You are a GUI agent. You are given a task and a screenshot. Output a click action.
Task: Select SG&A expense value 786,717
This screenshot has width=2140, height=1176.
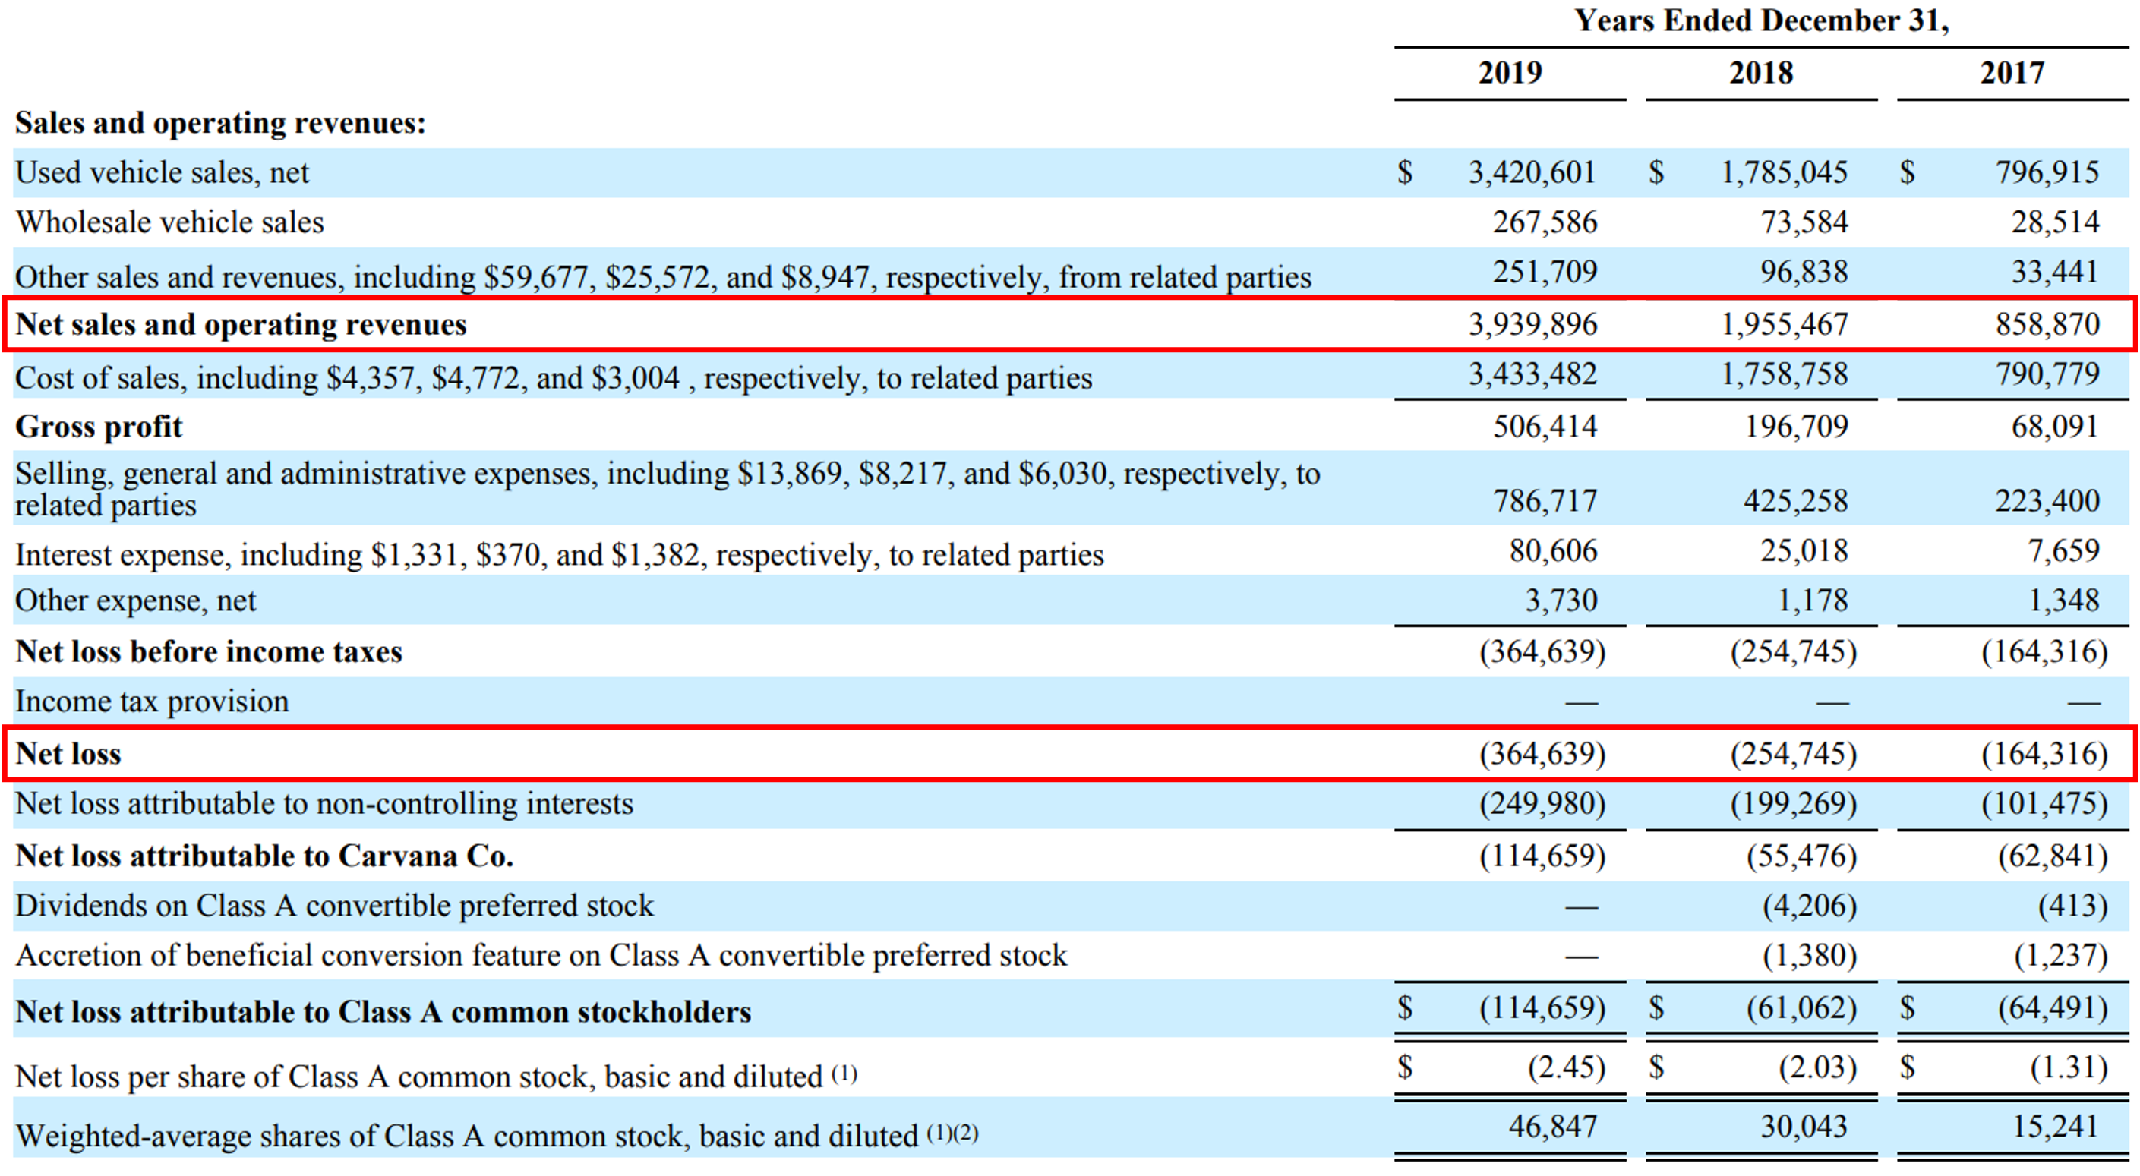[1545, 502]
